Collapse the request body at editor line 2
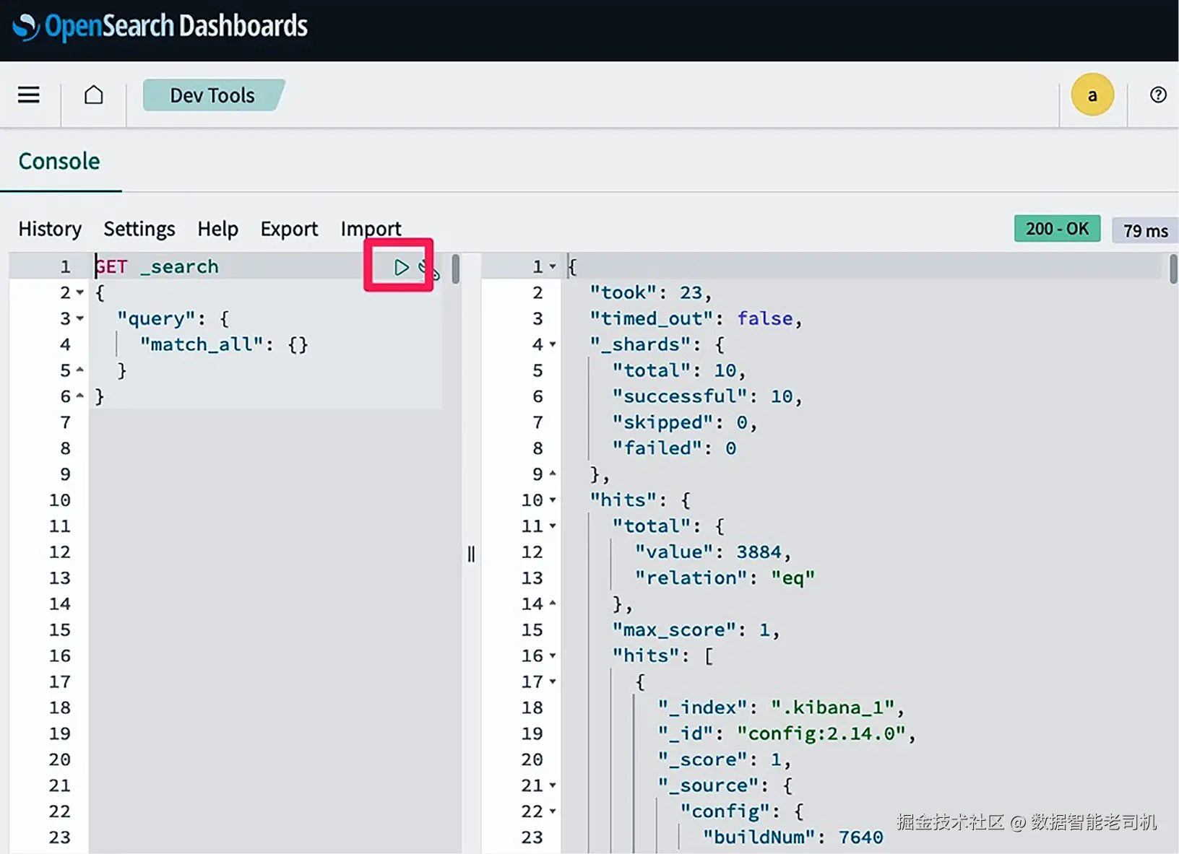 (80, 292)
